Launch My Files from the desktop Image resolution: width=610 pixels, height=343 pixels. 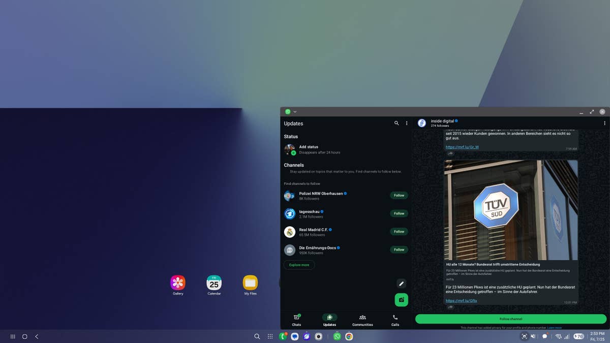[250, 283]
